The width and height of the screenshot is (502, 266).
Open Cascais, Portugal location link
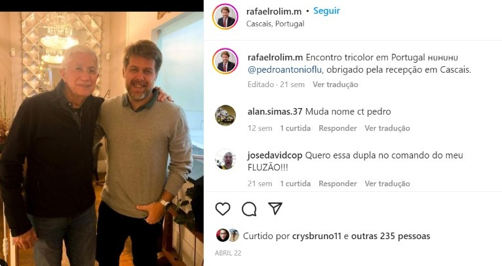275,24
